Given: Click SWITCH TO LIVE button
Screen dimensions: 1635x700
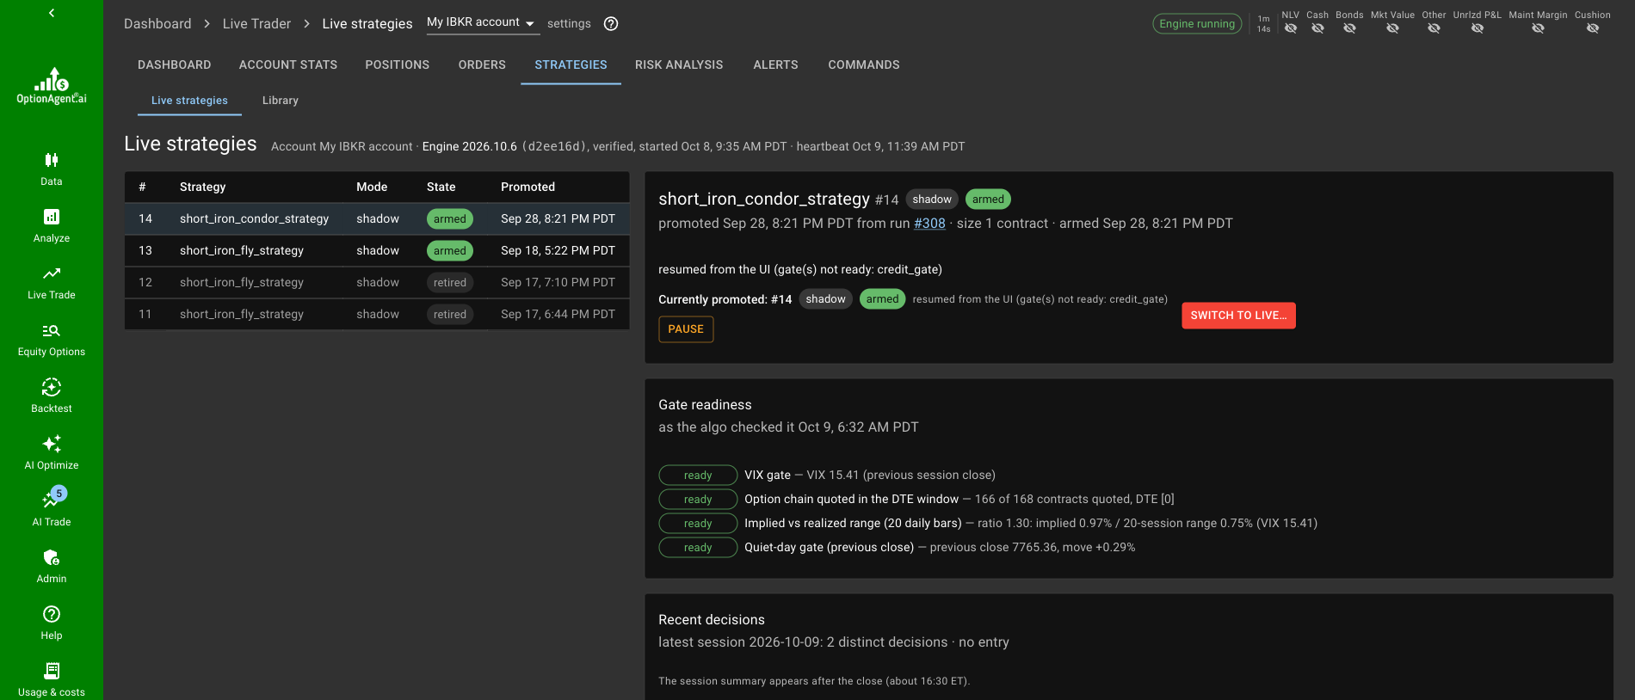Looking at the screenshot, I should 1238,316.
